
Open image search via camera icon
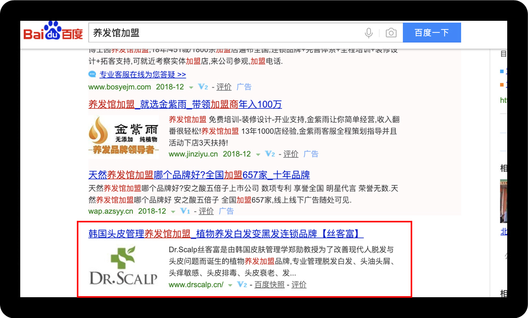point(391,33)
